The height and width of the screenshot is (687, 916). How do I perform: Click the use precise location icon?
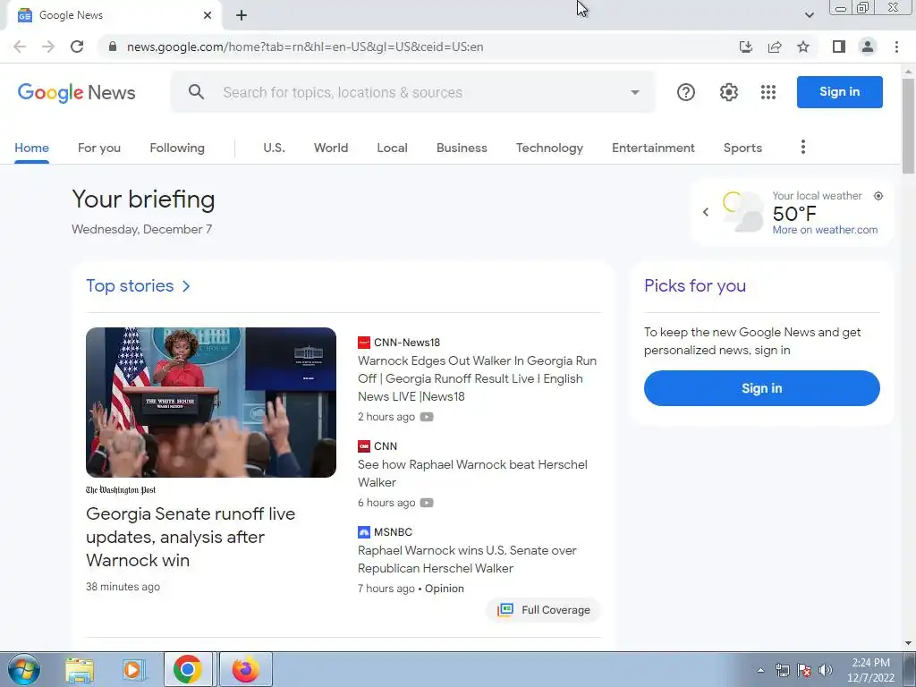878,196
